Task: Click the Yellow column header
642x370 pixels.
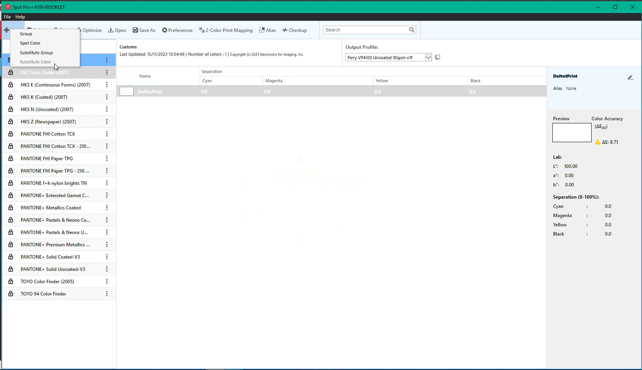Action: [382, 81]
